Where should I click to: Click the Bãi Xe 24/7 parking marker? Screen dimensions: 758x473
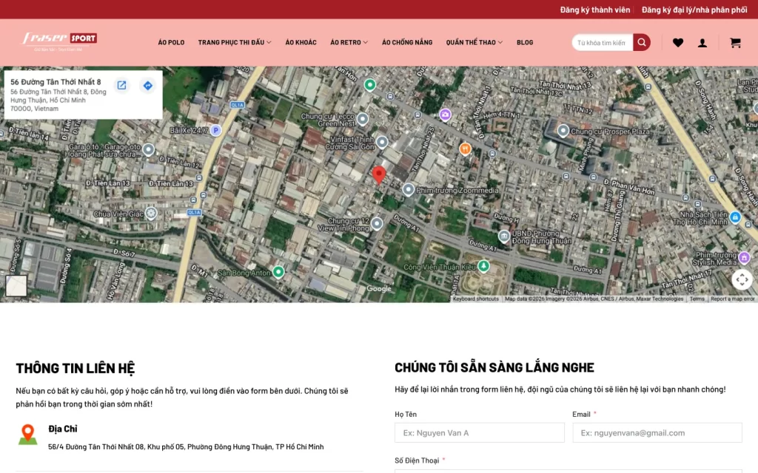tap(215, 130)
